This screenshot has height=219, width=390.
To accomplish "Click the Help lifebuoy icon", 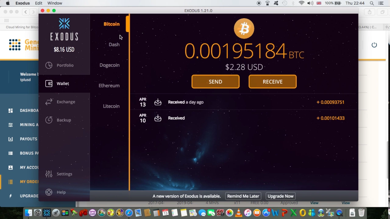I will [49, 192].
